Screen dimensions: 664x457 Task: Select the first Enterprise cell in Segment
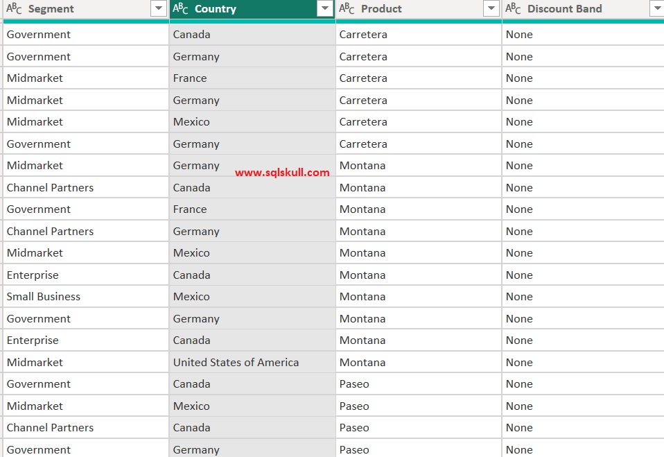click(x=33, y=275)
